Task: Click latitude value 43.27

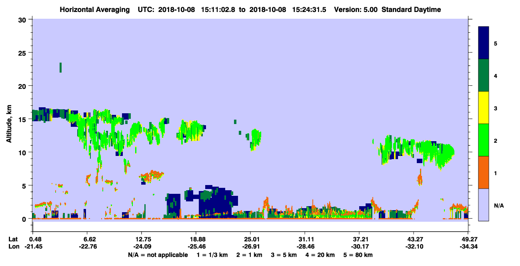Action: [415, 239]
